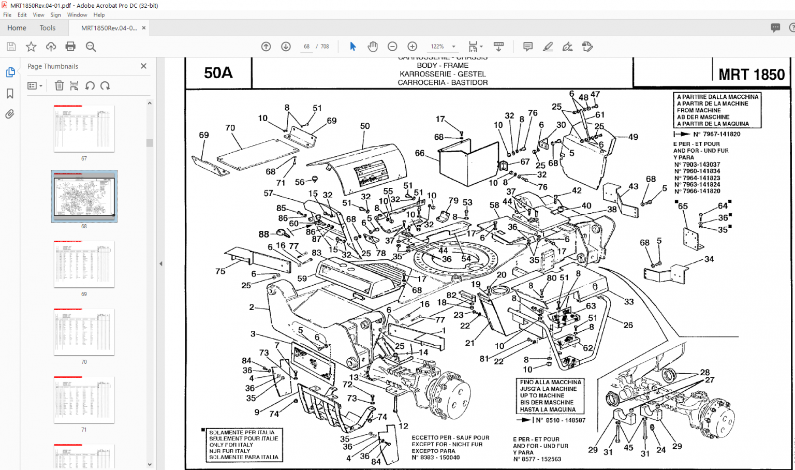Open the fit page options tool
This screenshot has height=470, width=795.
(x=475, y=47)
